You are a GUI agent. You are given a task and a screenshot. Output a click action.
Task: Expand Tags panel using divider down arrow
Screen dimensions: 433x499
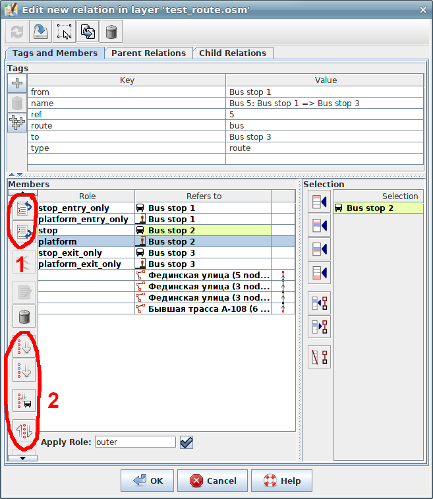(18, 175)
